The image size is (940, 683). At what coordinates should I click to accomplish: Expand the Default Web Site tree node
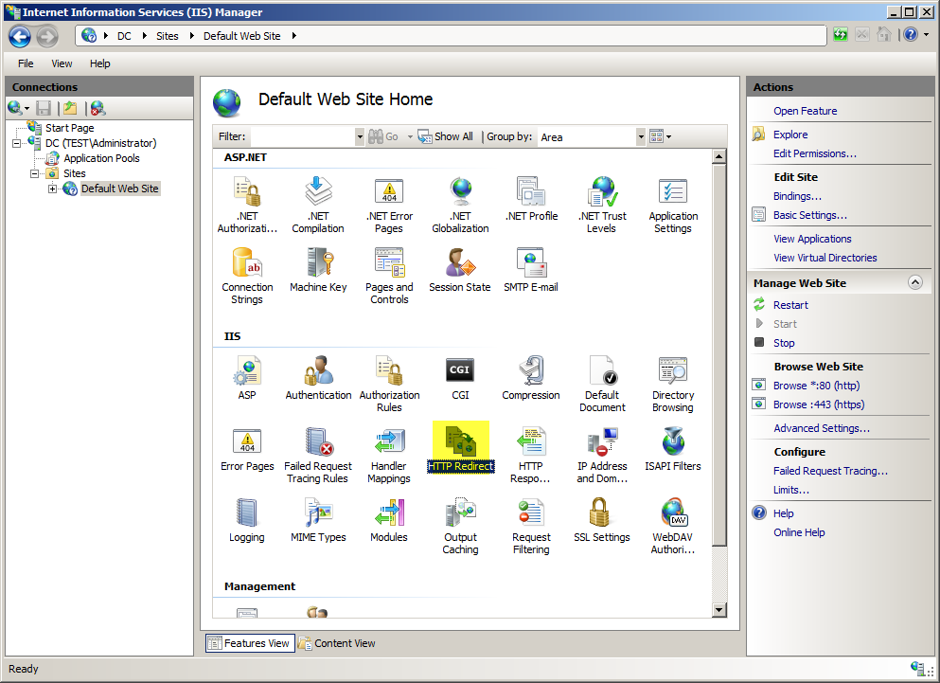point(53,189)
